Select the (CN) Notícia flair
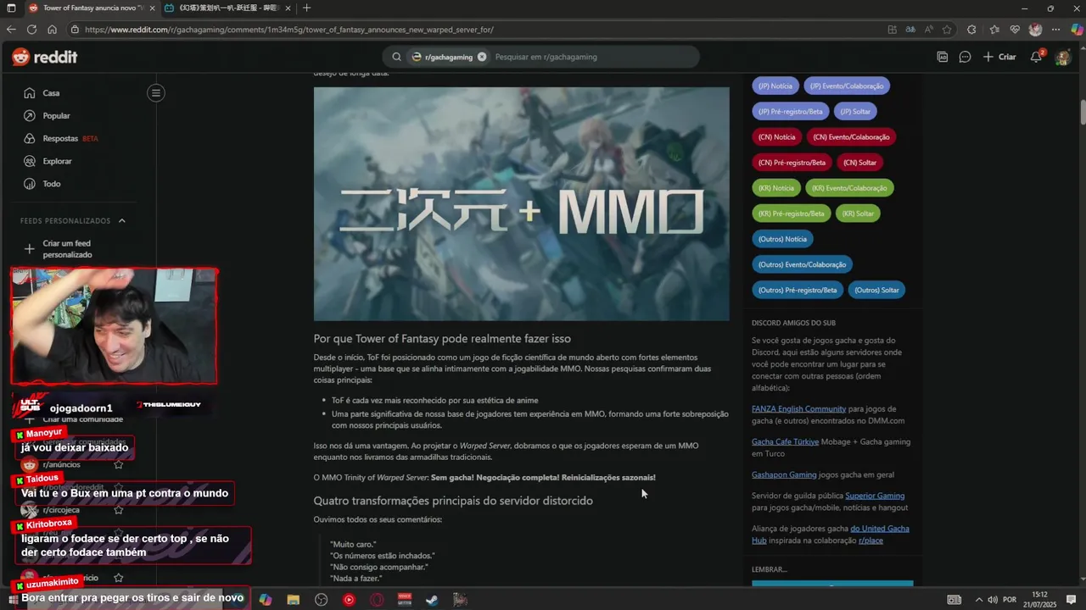The width and height of the screenshot is (1086, 610). click(776, 136)
